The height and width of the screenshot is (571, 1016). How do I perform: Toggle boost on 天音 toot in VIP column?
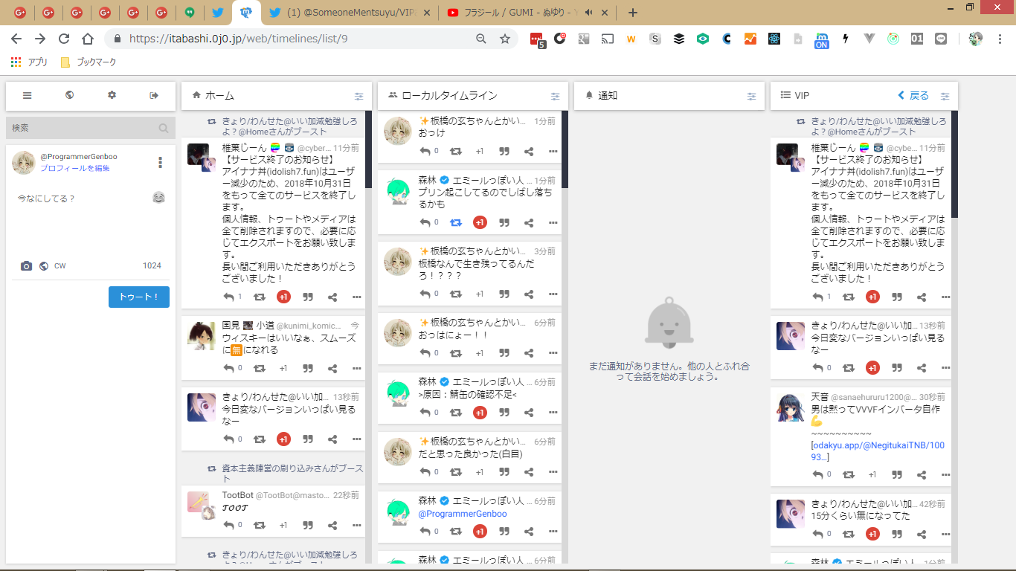(849, 475)
